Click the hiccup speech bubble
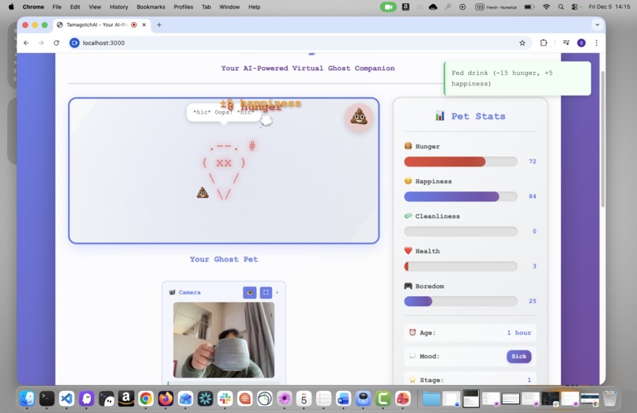 [224, 112]
